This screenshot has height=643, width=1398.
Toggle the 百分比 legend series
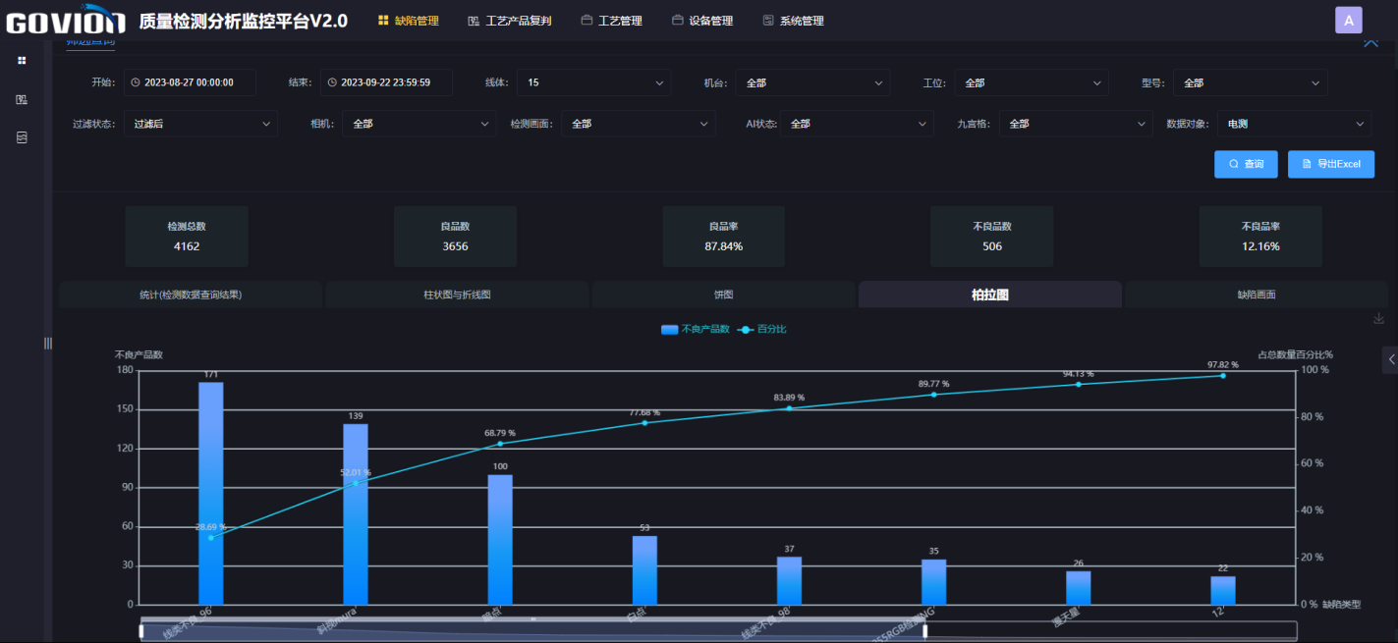(x=761, y=329)
